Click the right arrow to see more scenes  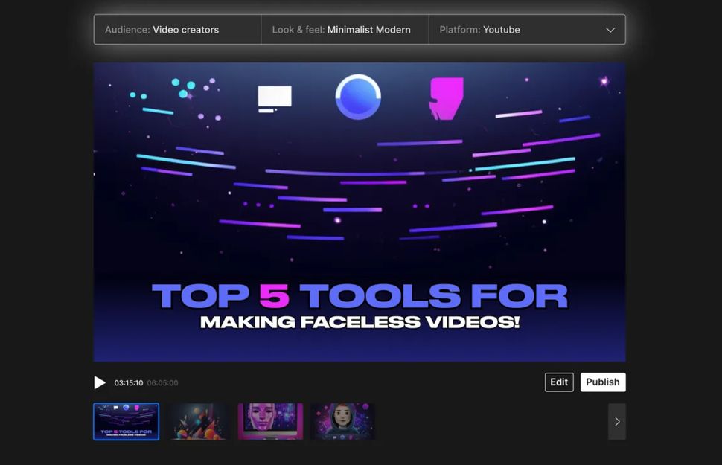[616, 421]
